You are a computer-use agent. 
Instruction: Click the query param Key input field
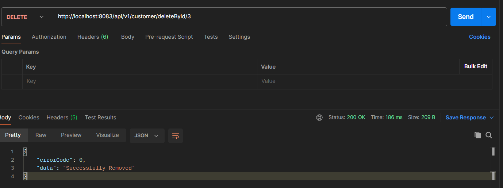[139, 81]
